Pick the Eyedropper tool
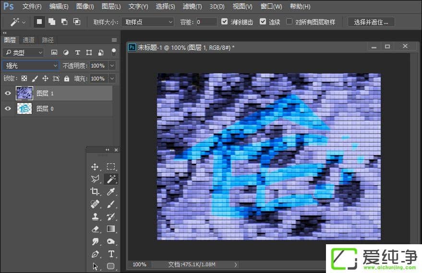Image resolution: width=422 pixels, height=273 pixels. 111,192
